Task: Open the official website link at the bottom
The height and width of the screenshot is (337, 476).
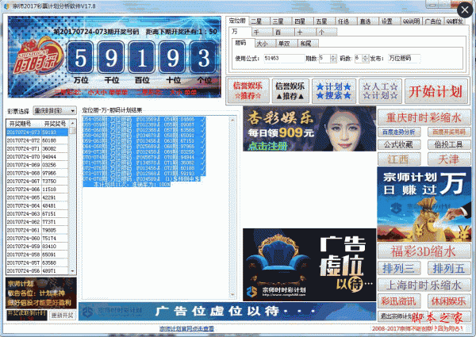Action: (186, 329)
